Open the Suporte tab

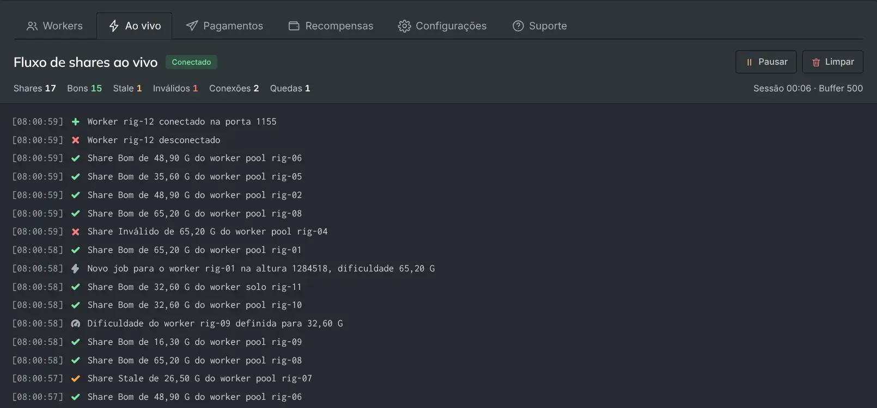539,26
